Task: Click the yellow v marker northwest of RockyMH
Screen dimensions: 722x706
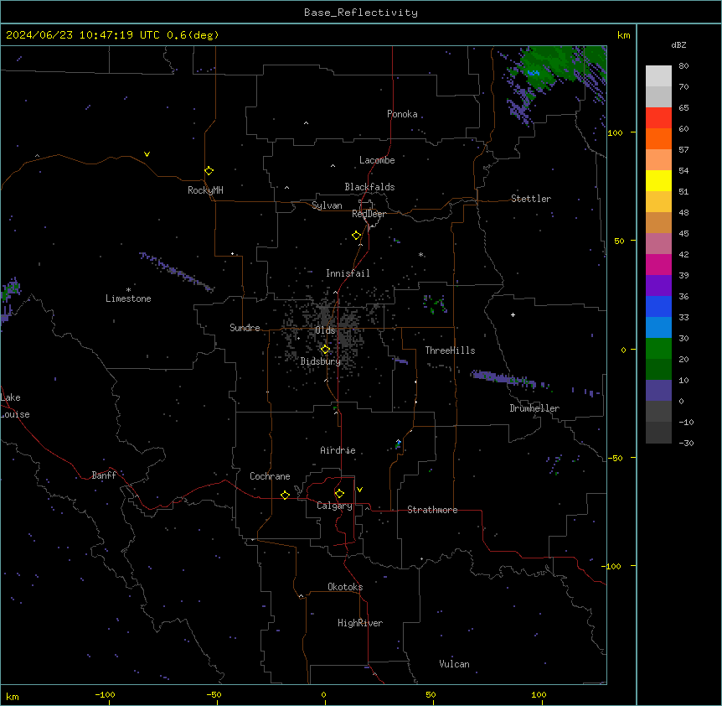Action: tap(147, 154)
